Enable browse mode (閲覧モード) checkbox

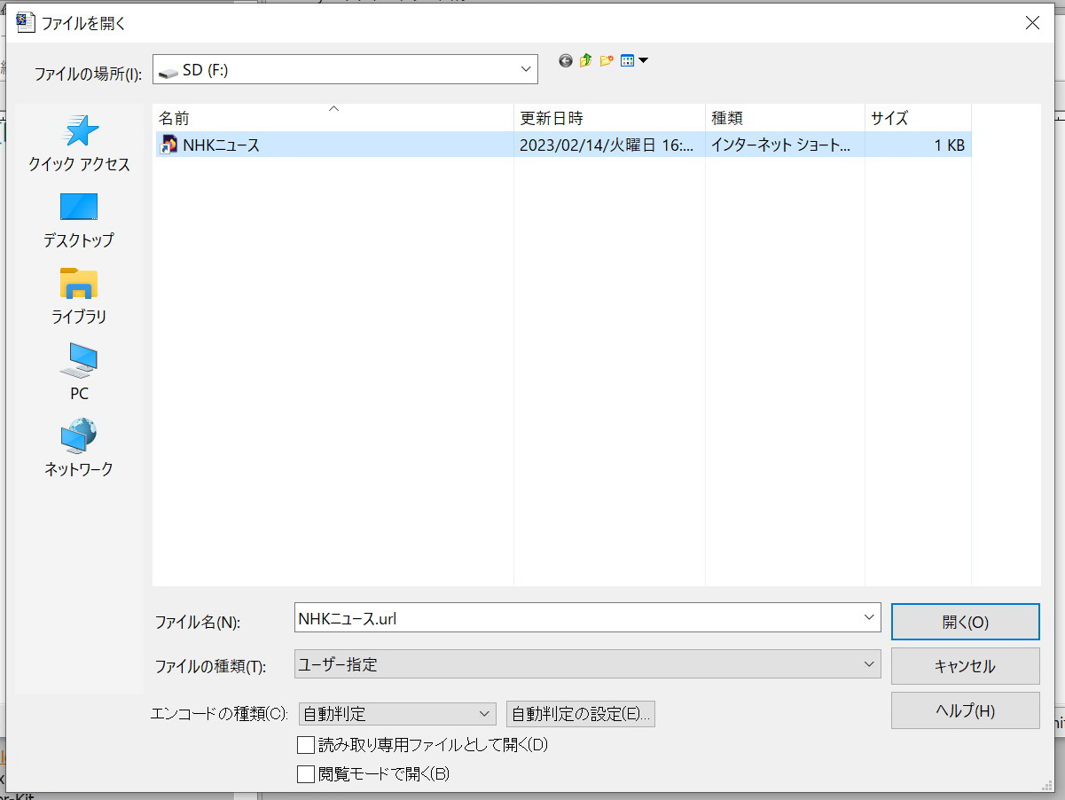coord(306,774)
